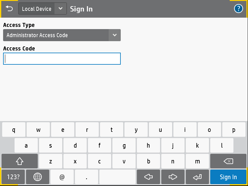This screenshot has width=248, height=186.
Task: Open the Help screen
Action: [x=238, y=8]
